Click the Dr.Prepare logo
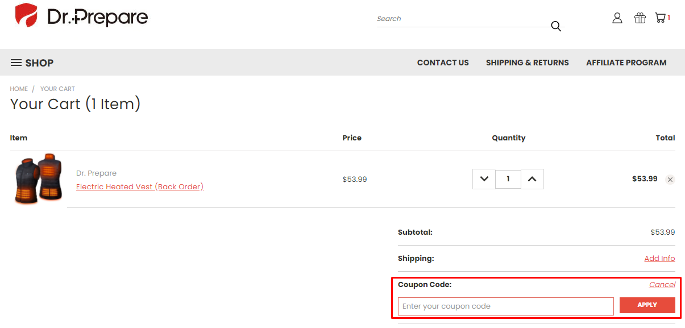This screenshot has height=328, width=685. click(81, 16)
